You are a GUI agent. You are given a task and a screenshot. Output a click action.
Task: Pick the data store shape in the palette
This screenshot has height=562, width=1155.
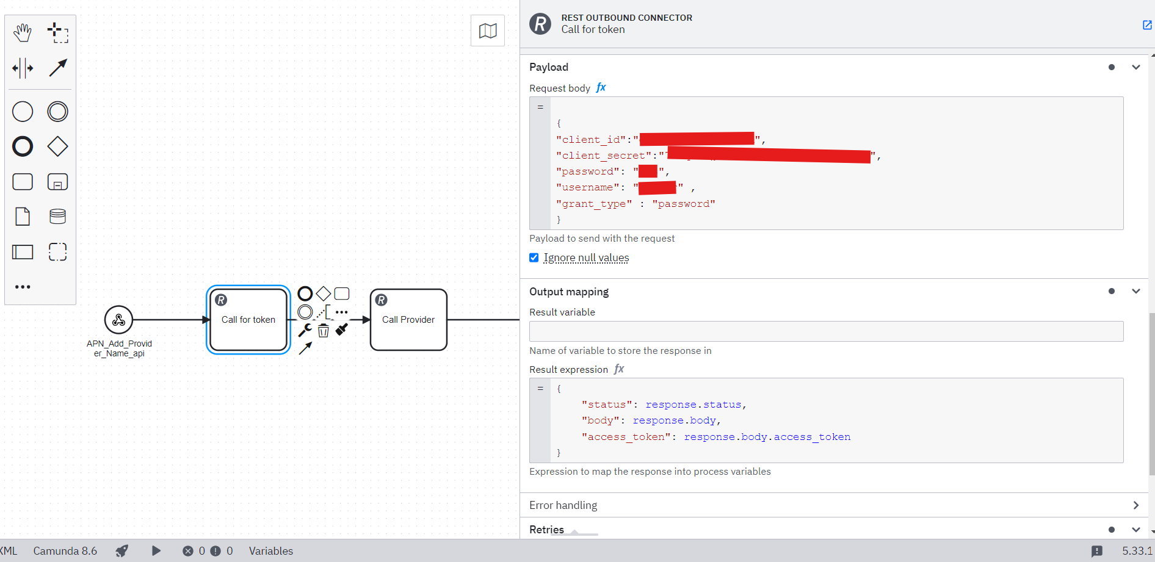(x=57, y=216)
